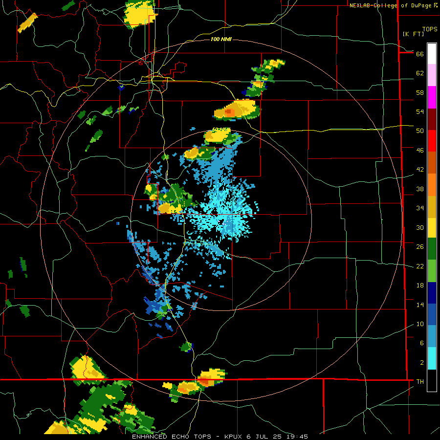The height and width of the screenshot is (440, 440).
Task: Select the '50' legend value
Action: click(x=420, y=131)
